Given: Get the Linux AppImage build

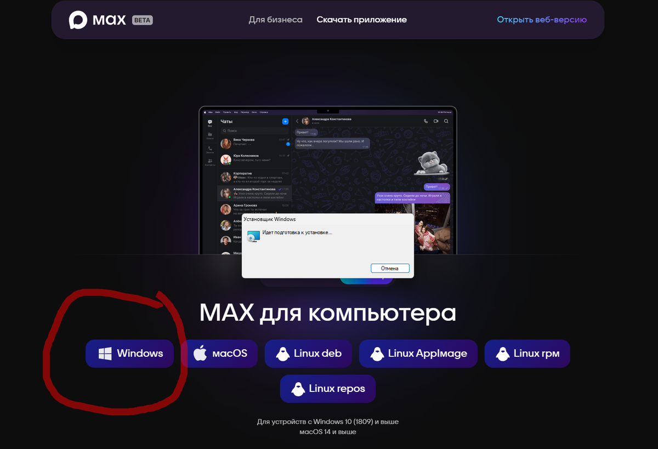Looking at the screenshot, I should click(418, 354).
